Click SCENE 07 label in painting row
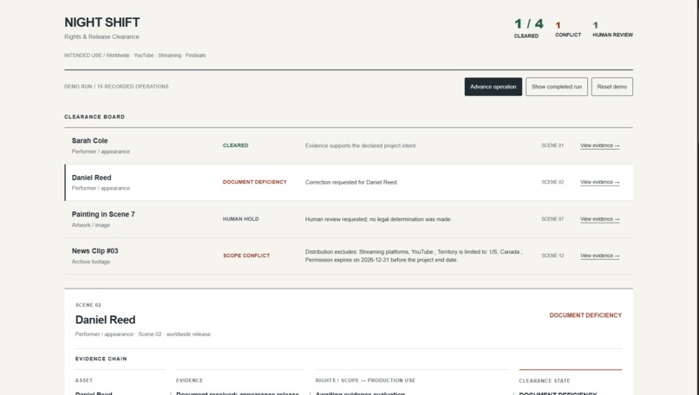 [552, 219]
